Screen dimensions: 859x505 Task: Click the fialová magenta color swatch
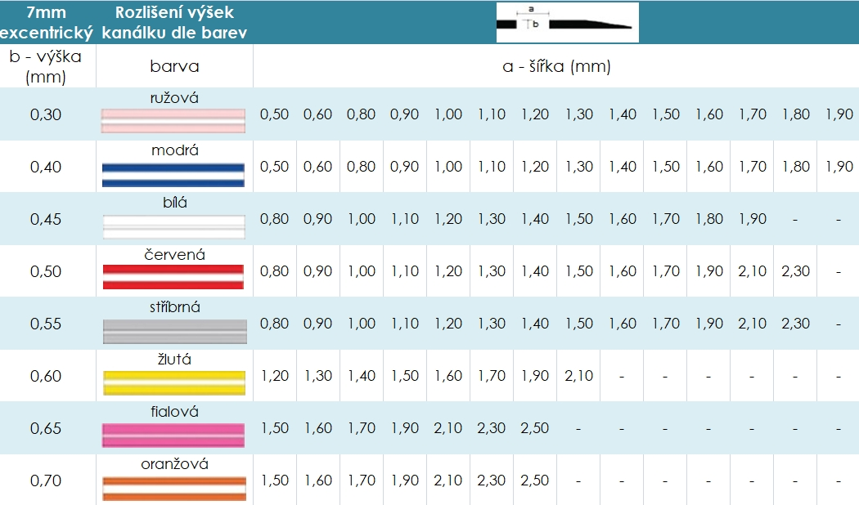173,435
